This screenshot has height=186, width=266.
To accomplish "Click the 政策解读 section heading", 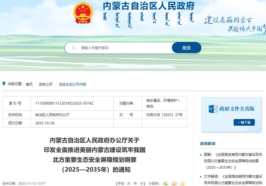I will pyautogui.click(x=208, y=144).
